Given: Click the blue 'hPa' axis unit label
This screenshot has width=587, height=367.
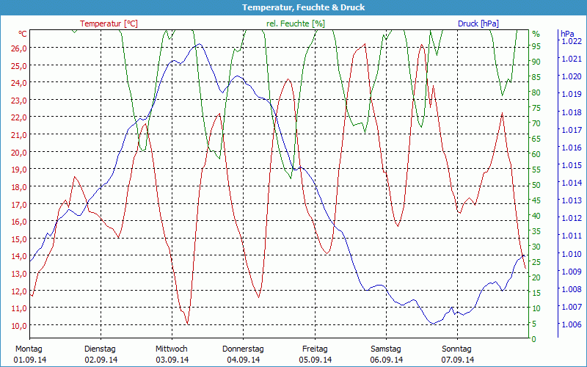Looking at the screenshot, I should click(x=566, y=34).
